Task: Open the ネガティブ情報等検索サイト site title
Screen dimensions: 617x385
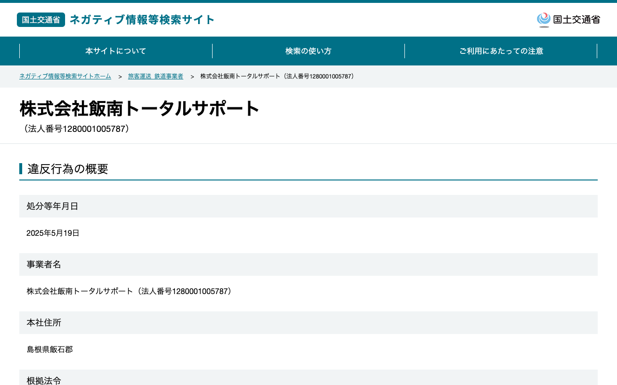Action: tap(142, 20)
